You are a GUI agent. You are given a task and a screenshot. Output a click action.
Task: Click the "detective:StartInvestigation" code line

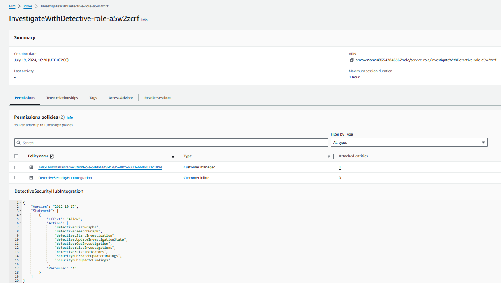coord(85,235)
